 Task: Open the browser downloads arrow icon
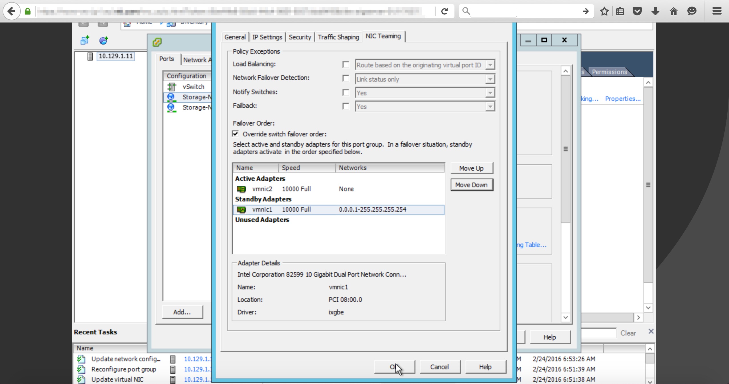pos(655,11)
